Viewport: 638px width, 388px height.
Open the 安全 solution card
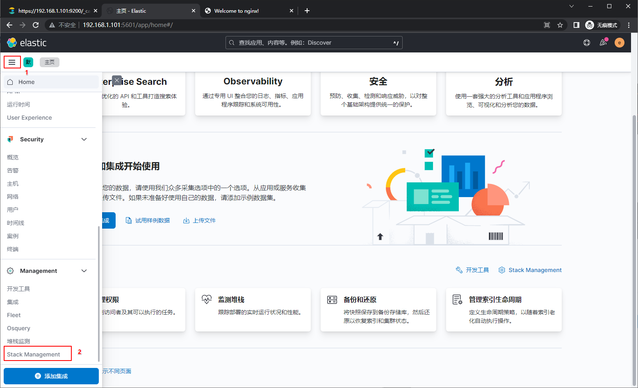[378, 94]
